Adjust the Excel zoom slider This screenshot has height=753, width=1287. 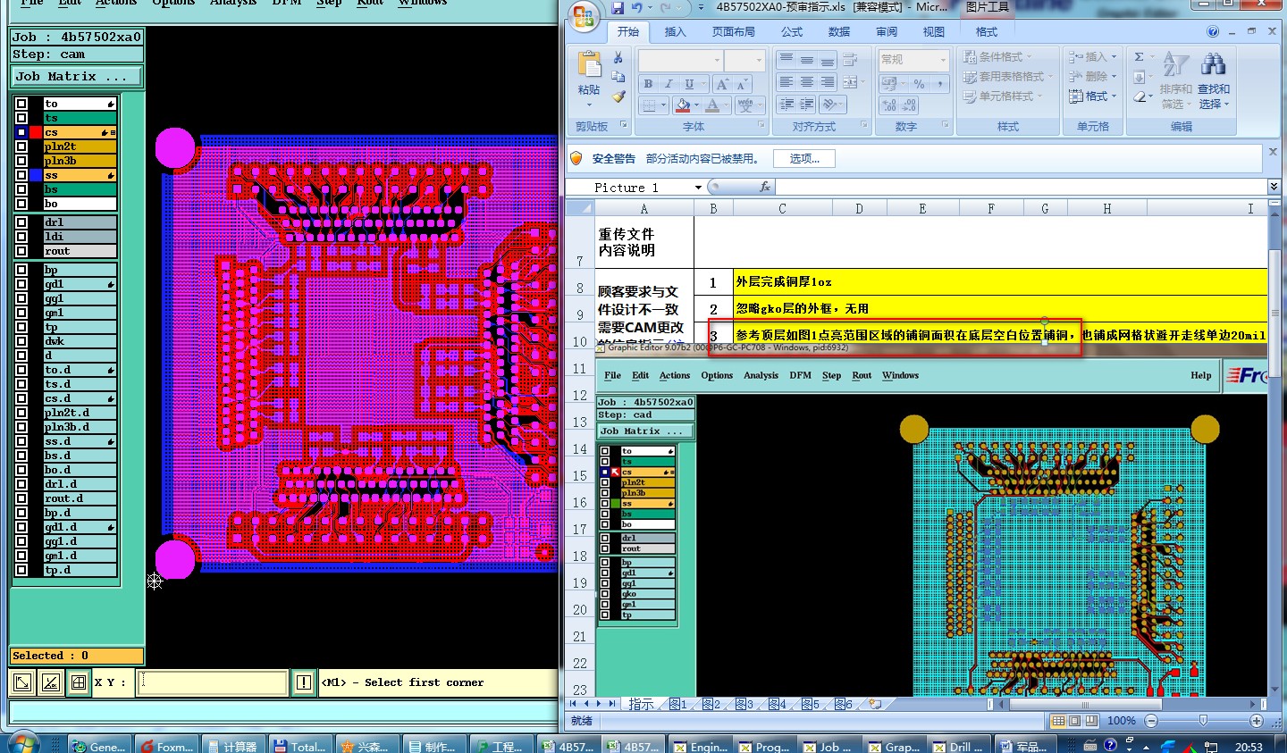coord(1203,721)
